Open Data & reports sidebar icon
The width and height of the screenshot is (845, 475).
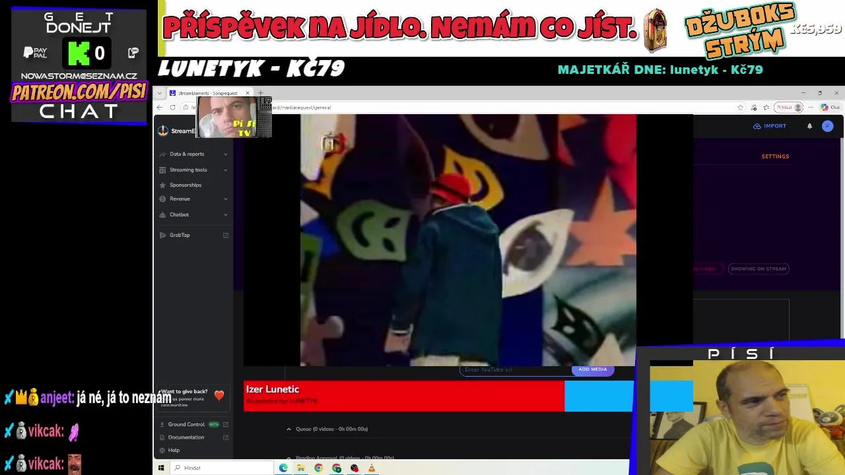tap(162, 154)
